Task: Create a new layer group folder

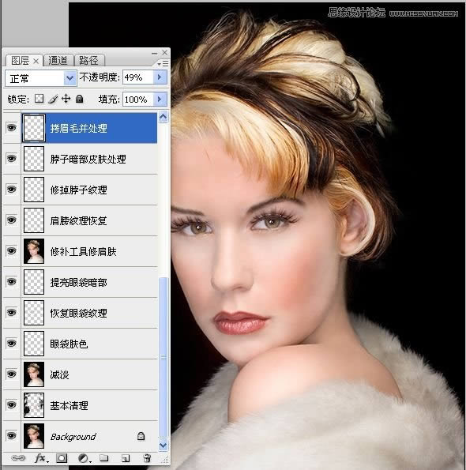Action: point(104,457)
